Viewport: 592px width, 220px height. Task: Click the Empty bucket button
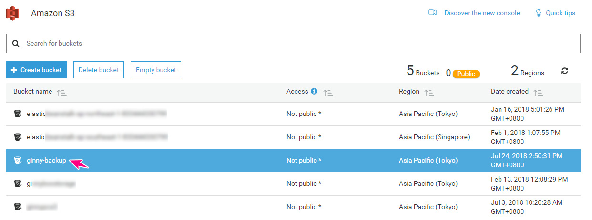pyautogui.click(x=156, y=70)
